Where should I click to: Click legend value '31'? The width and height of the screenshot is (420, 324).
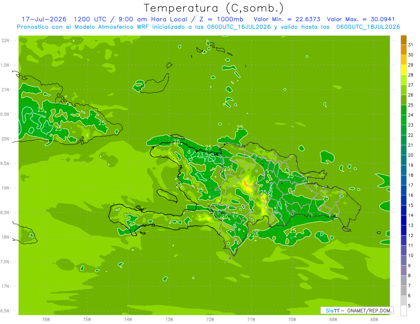[411, 44]
